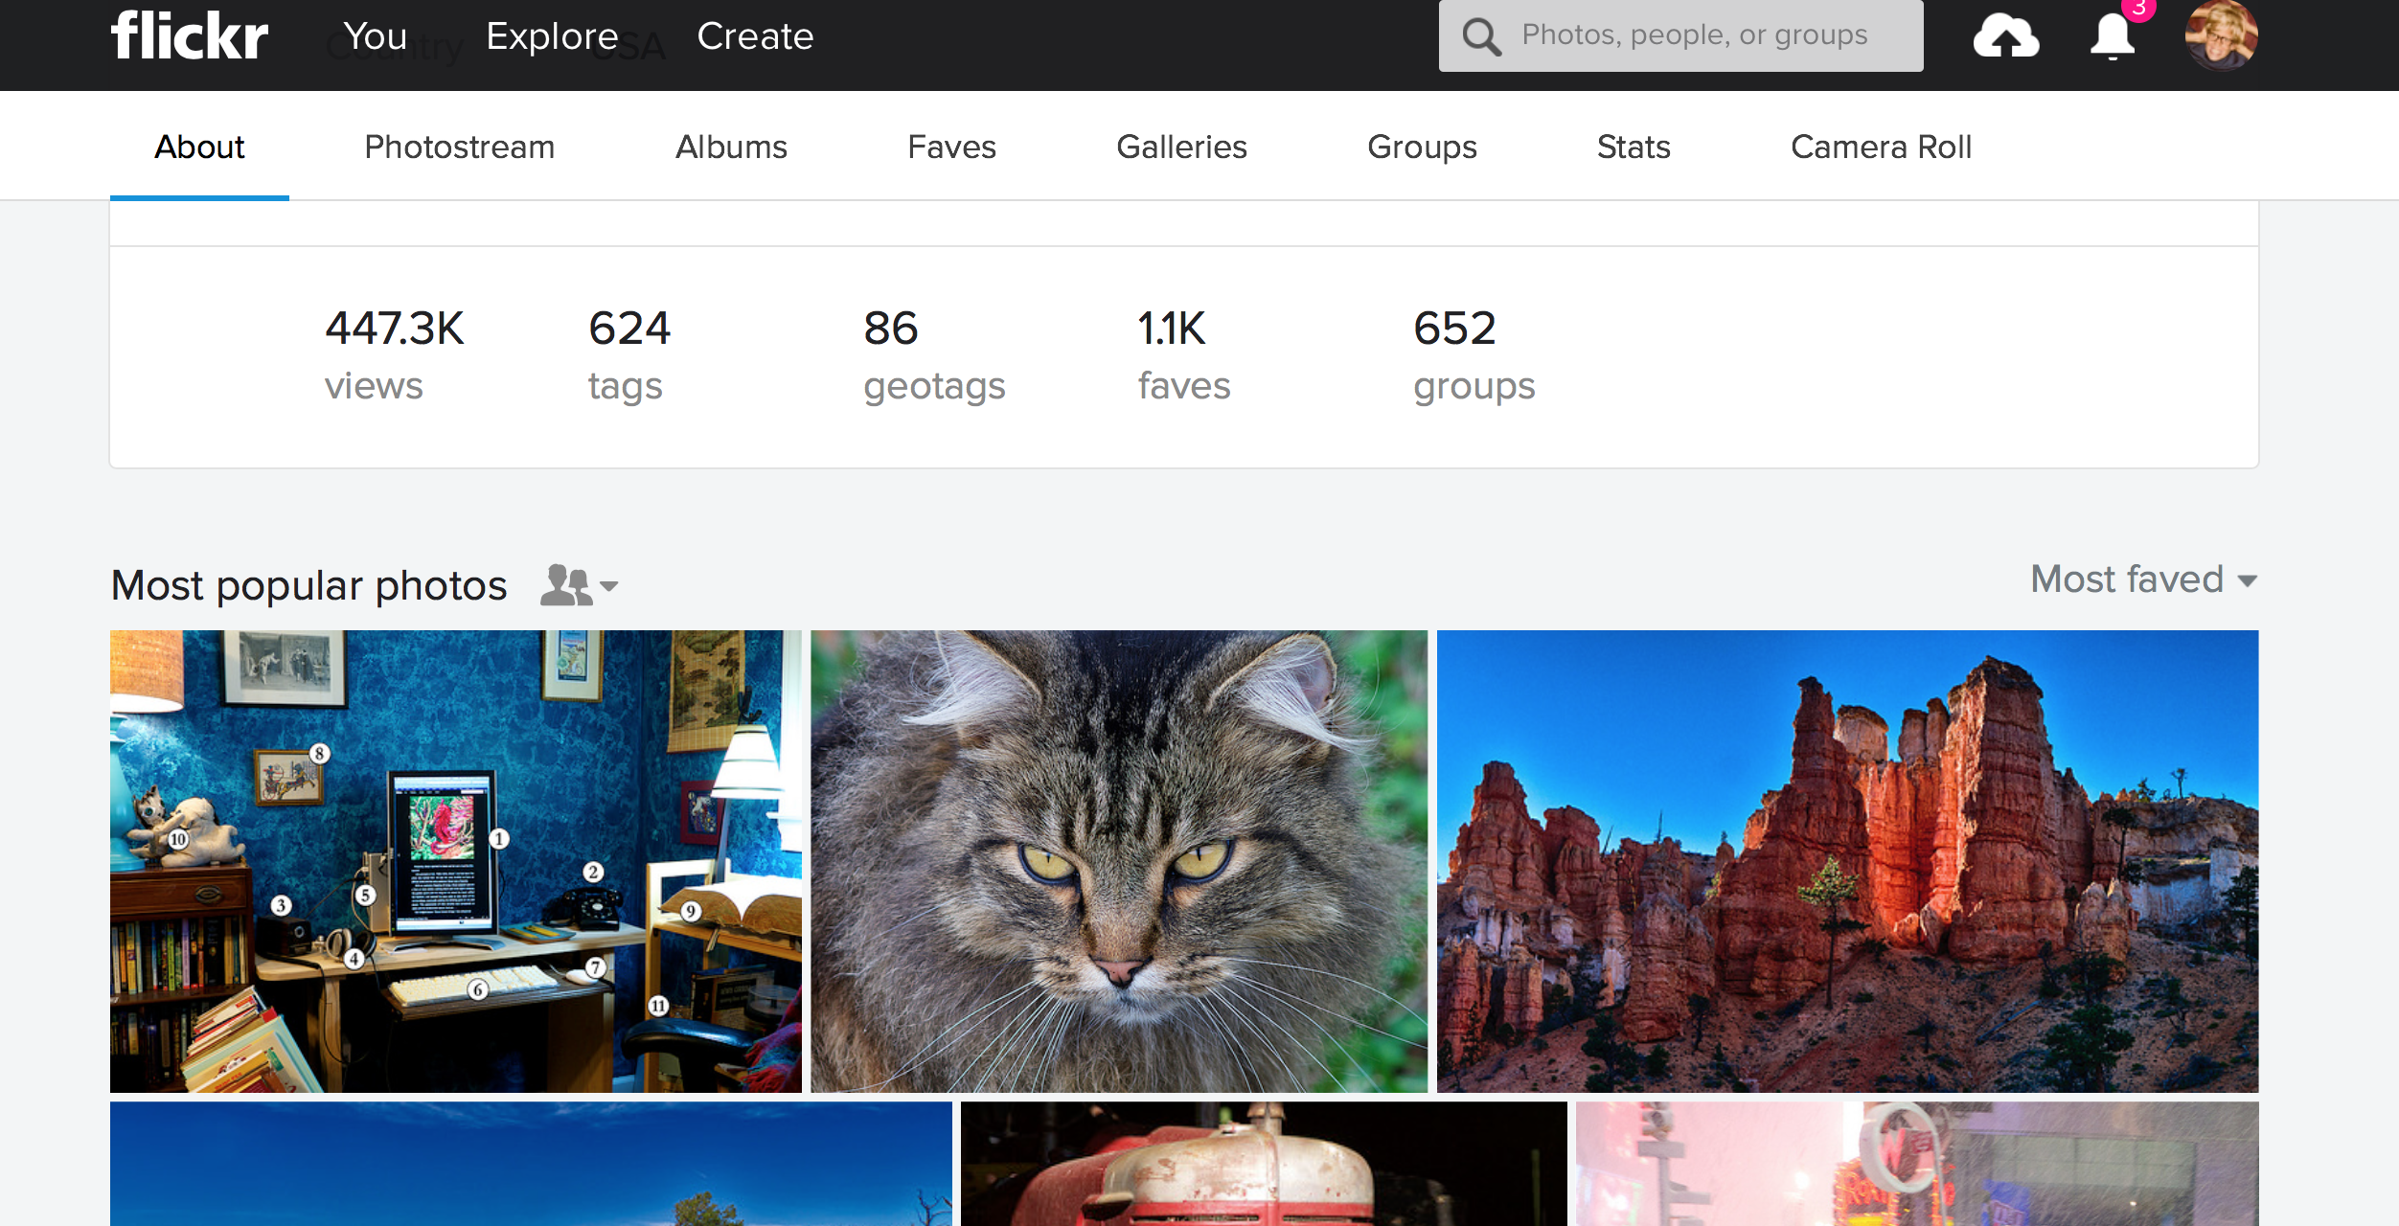
Task: Click the Flickr logo
Action: click(189, 36)
